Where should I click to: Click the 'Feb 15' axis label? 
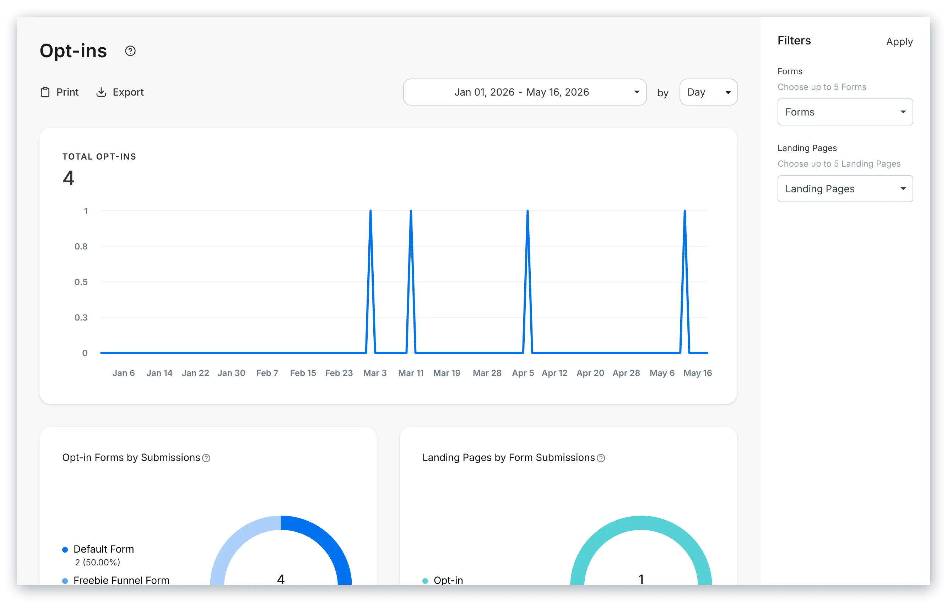pos(303,373)
